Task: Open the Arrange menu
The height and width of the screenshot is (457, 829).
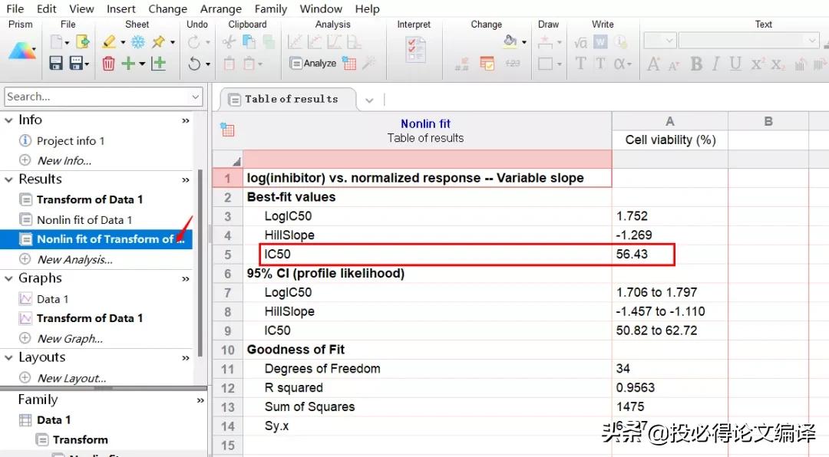Action: click(221, 9)
